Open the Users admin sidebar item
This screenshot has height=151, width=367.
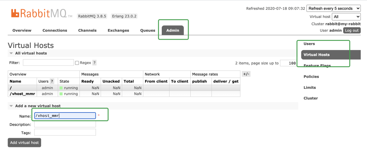point(309,44)
